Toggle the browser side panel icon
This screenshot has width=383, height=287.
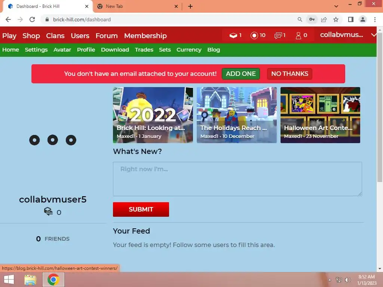click(x=351, y=19)
